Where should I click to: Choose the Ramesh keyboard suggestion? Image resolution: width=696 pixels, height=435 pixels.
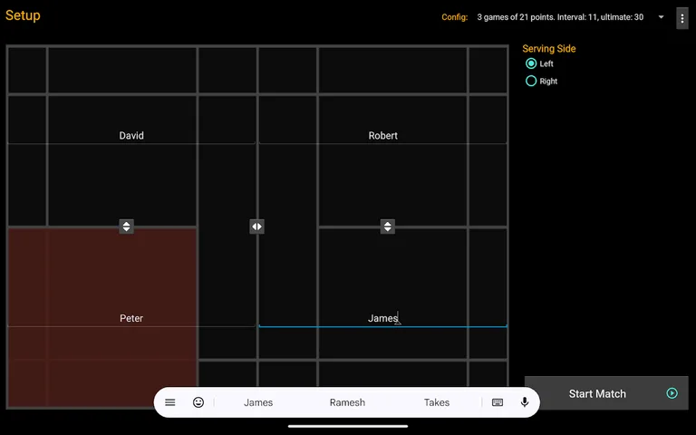pos(347,402)
